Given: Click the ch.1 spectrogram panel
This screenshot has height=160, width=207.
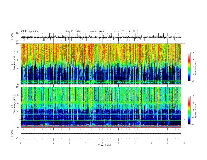Looking at the screenshot, I should coord(101,64).
